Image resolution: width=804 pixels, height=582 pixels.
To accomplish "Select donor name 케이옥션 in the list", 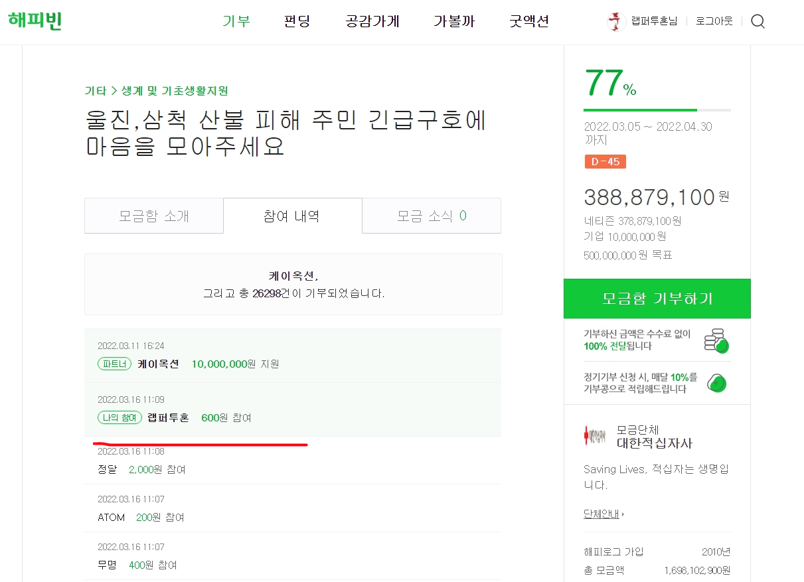I will 159,364.
